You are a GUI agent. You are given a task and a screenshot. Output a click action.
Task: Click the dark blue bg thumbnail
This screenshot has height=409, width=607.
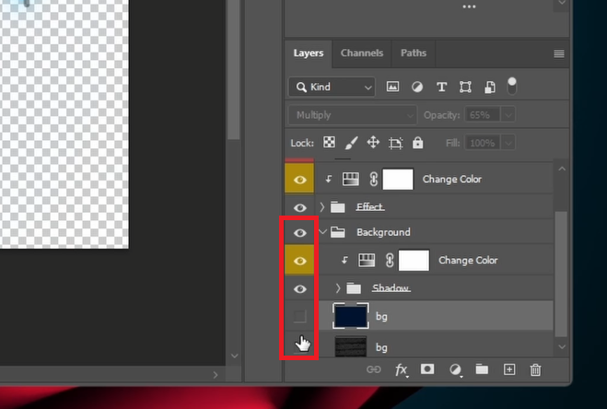351,316
